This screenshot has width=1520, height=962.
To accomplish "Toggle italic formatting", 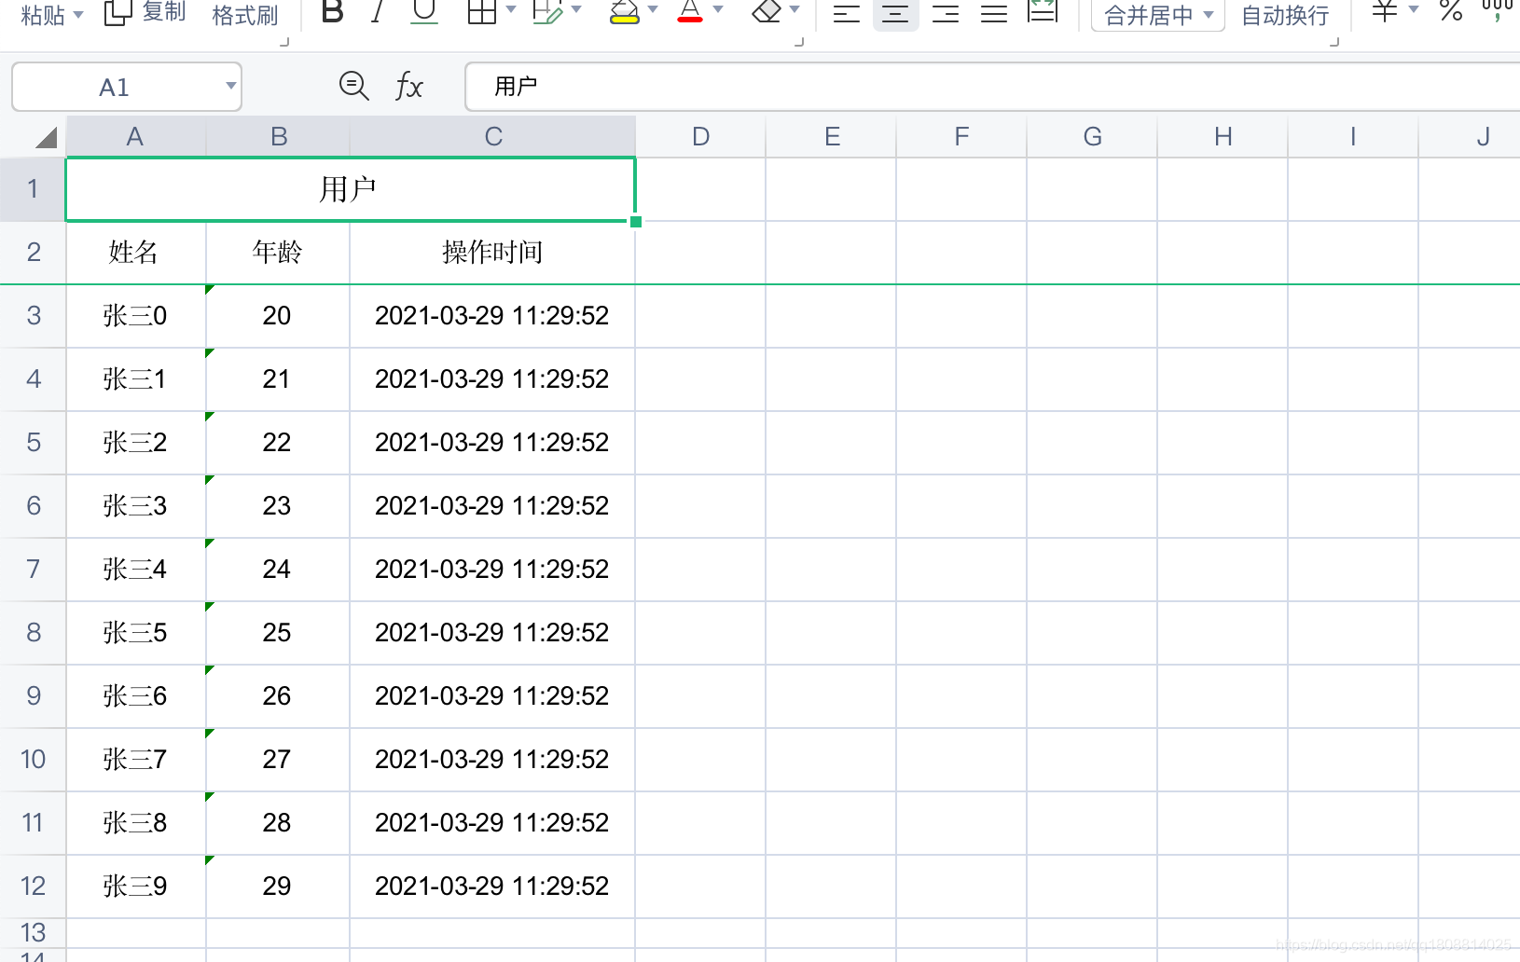I will (378, 12).
